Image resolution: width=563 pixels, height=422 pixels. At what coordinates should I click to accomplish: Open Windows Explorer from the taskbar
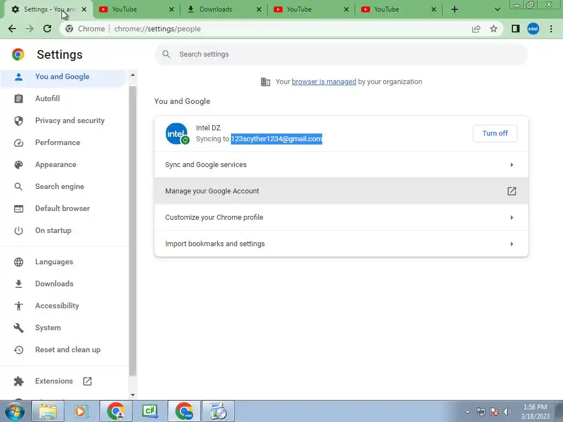pos(48,411)
